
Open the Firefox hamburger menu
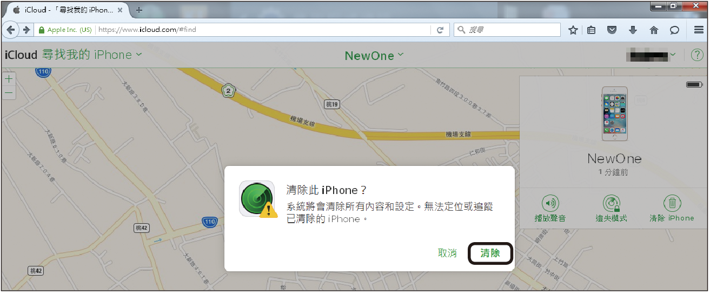699,30
